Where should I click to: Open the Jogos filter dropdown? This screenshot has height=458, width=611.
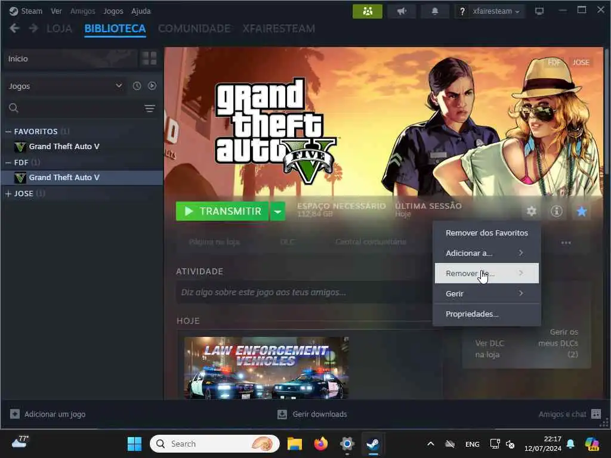65,86
